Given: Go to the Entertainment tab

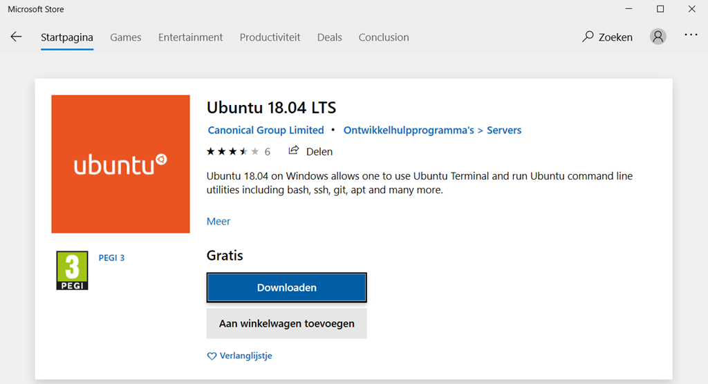Looking at the screenshot, I should pos(191,37).
